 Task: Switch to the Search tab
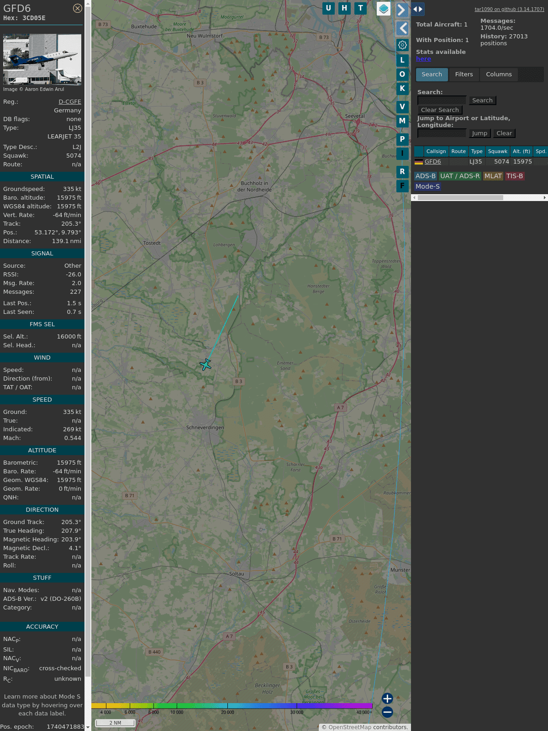click(432, 74)
